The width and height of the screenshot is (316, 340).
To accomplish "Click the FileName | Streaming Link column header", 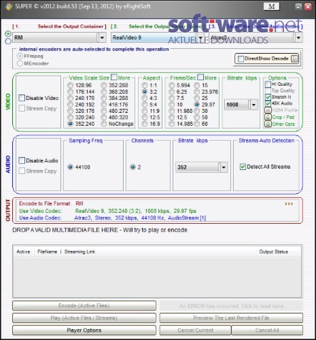I will click(66, 252).
